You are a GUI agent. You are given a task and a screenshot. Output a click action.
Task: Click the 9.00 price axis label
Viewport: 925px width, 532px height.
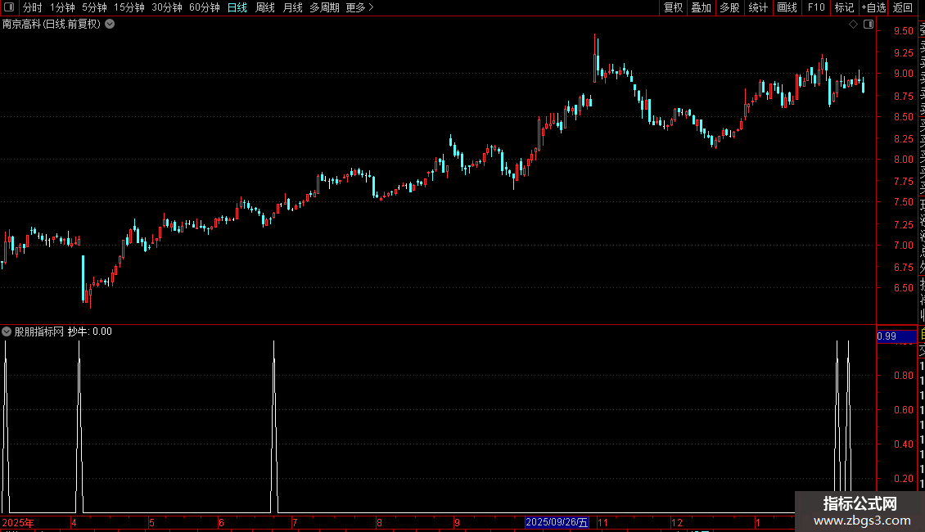[903, 74]
